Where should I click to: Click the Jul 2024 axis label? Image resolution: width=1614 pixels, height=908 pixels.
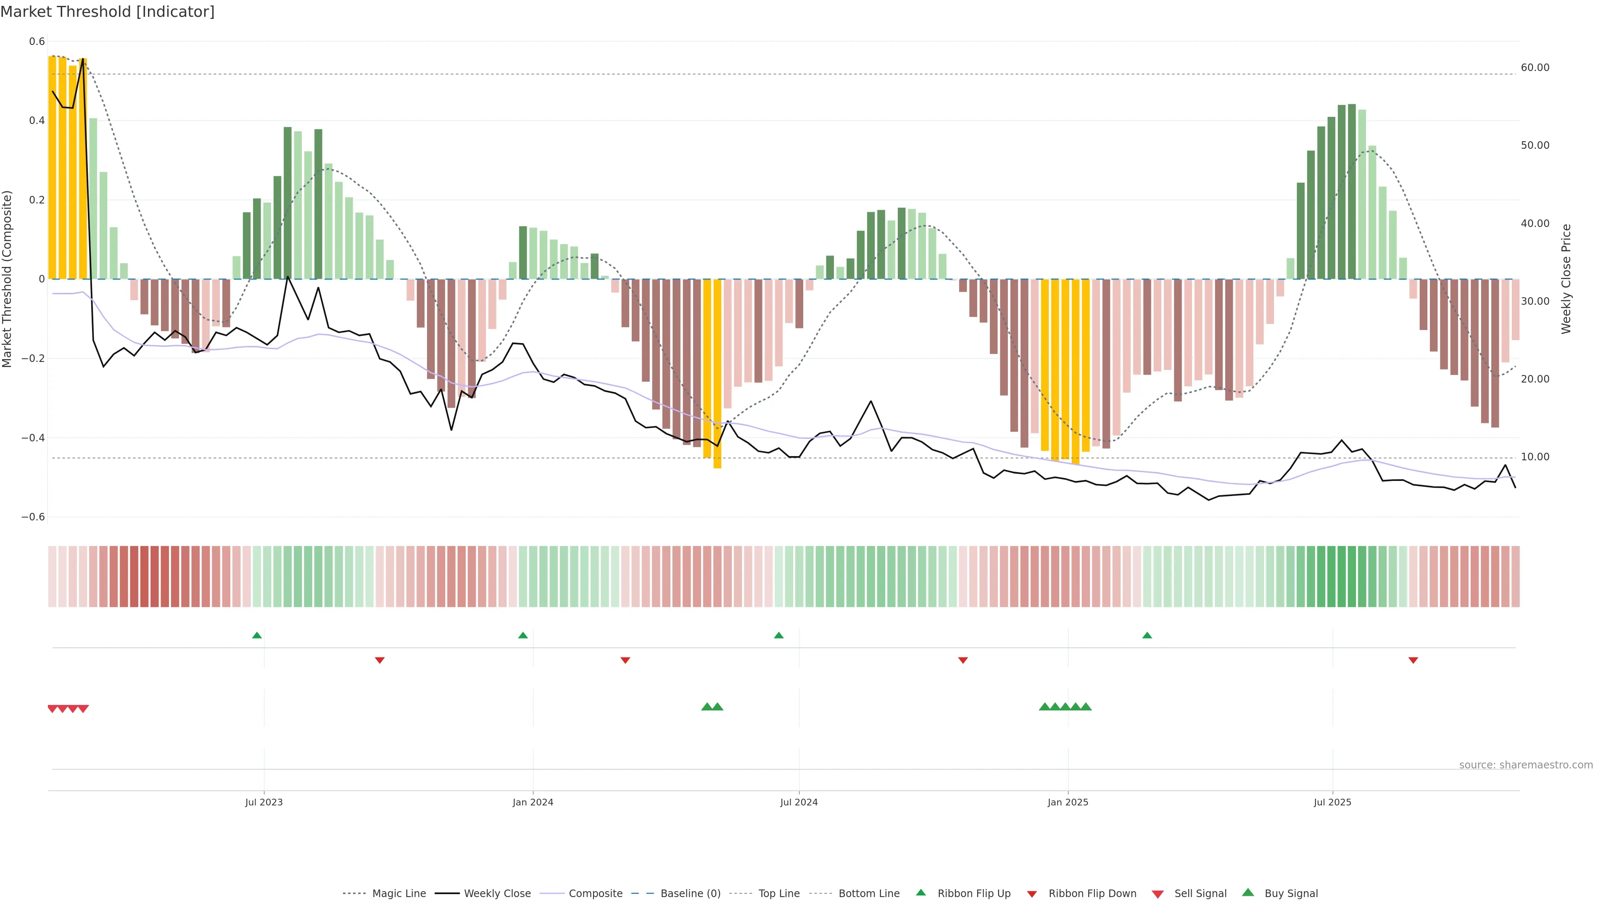[799, 802]
